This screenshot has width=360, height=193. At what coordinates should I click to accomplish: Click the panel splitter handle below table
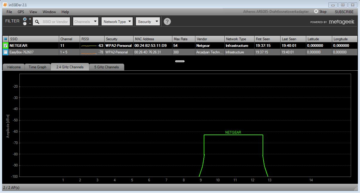click(180, 61)
